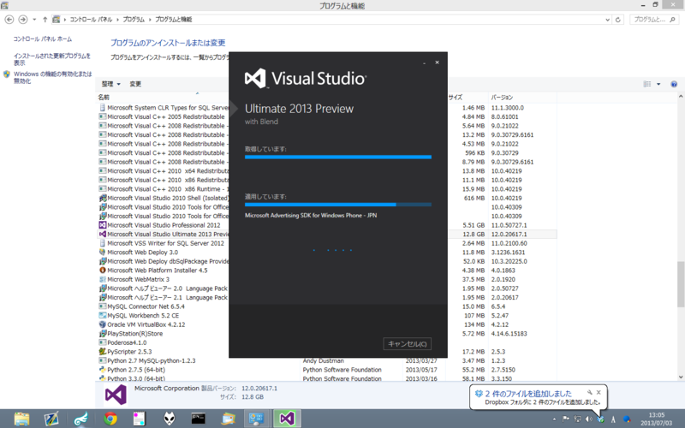
Task: Go up one level in Control Panel
Action: 45,20
